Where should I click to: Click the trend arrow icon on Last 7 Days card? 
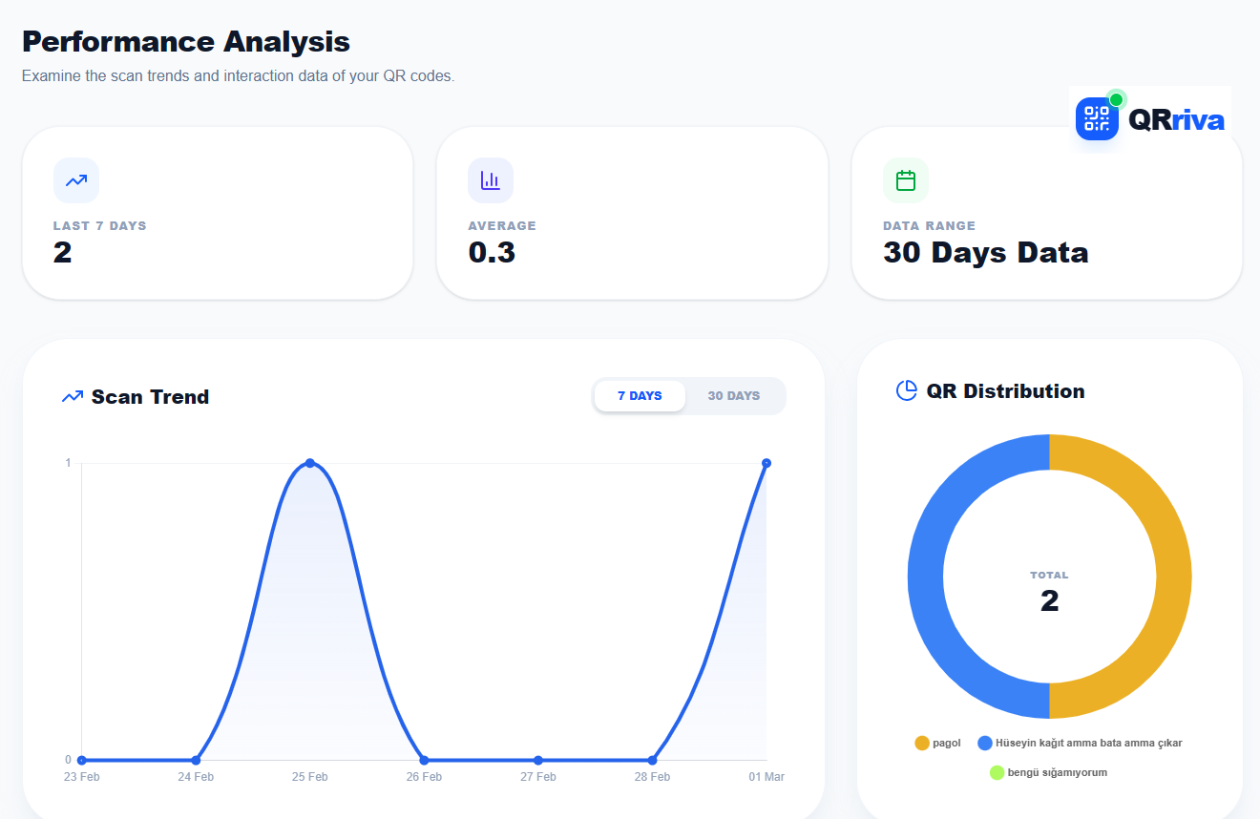tap(76, 180)
